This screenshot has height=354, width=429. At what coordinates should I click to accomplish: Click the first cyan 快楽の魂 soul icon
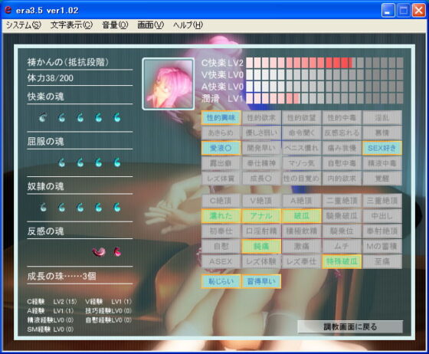tap(43, 117)
